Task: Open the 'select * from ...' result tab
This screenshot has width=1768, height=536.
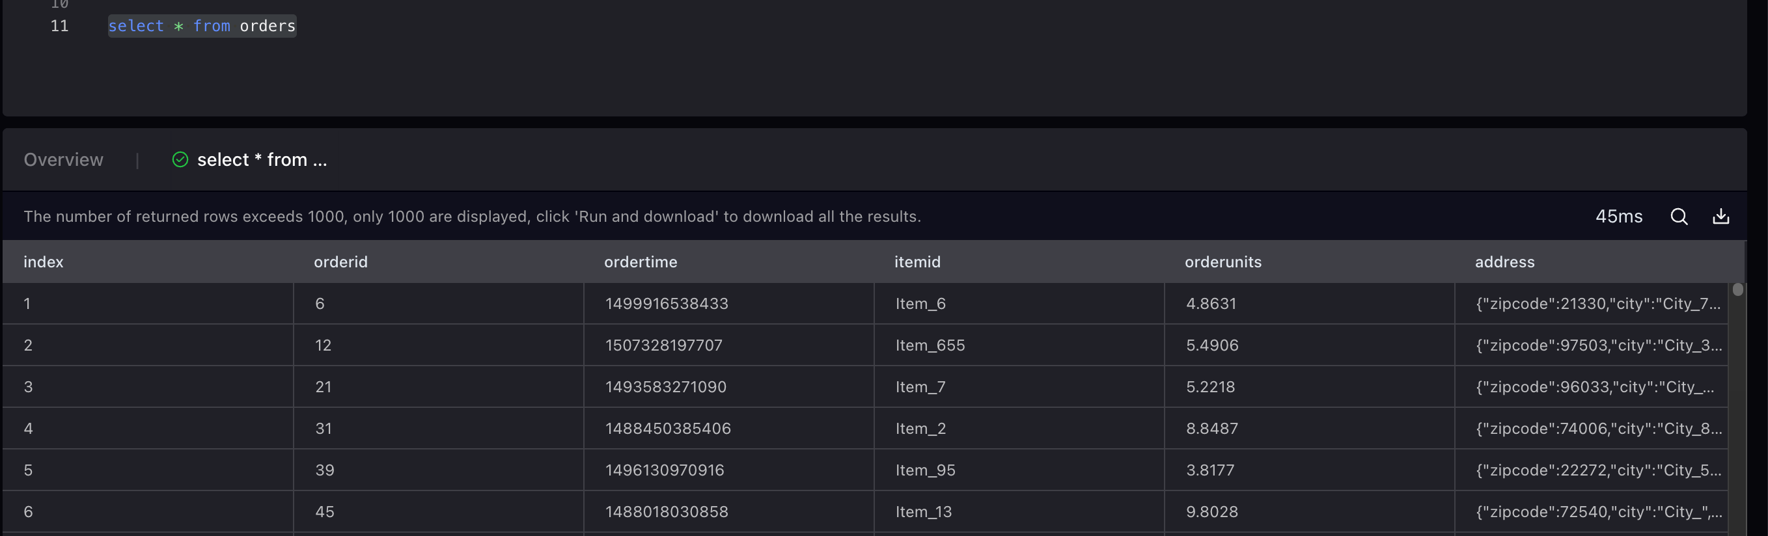Action: 262,160
